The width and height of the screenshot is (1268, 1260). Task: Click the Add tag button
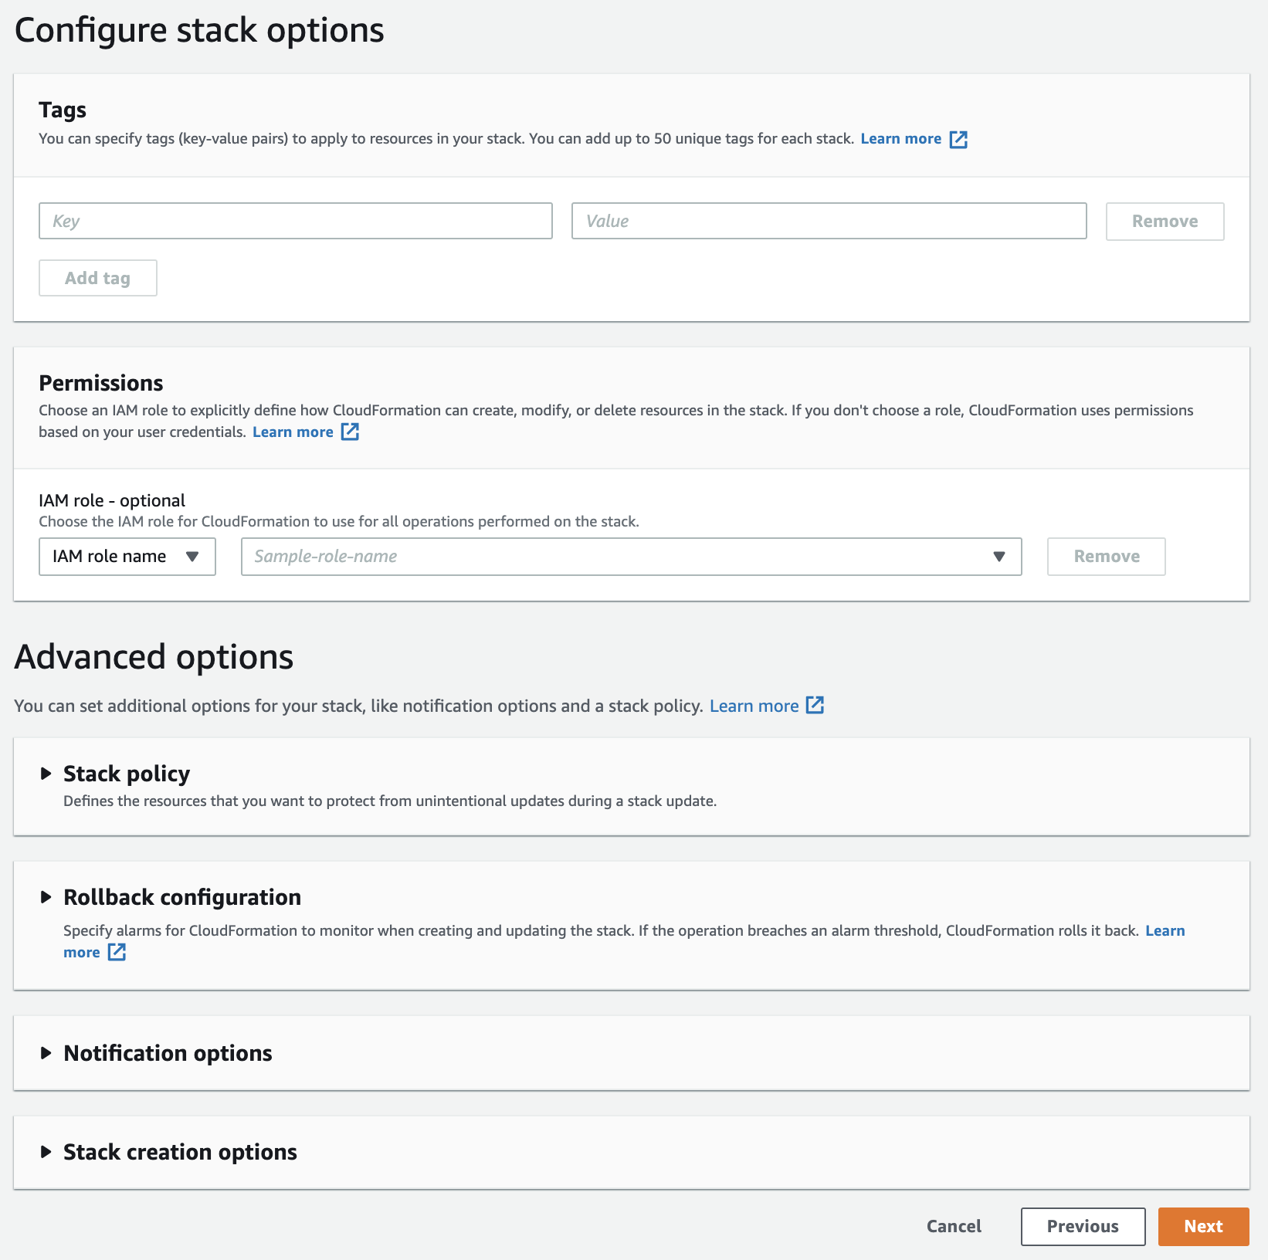point(98,278)
